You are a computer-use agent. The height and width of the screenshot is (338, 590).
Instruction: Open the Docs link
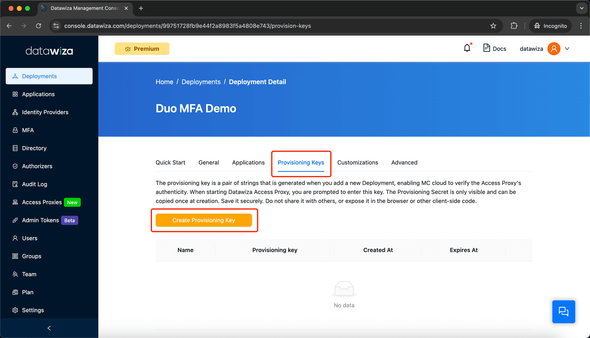(495, 49)
